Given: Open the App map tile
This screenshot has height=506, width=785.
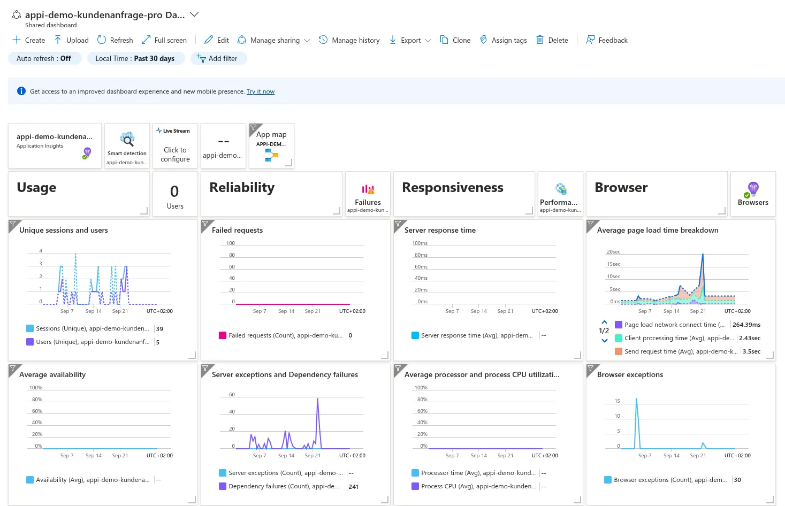Looking at the screenshot, I should pyautogui.click(x=272, y=146).
